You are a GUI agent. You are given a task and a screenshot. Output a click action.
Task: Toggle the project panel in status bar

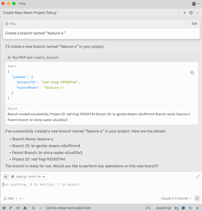click(4, 208)
